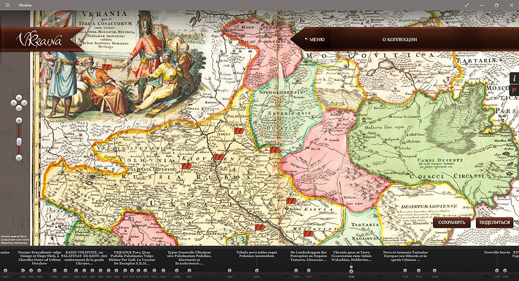Open the hamburger menu in title bar
Viewport: 519px width, 281px height.
tap(7, 5)
